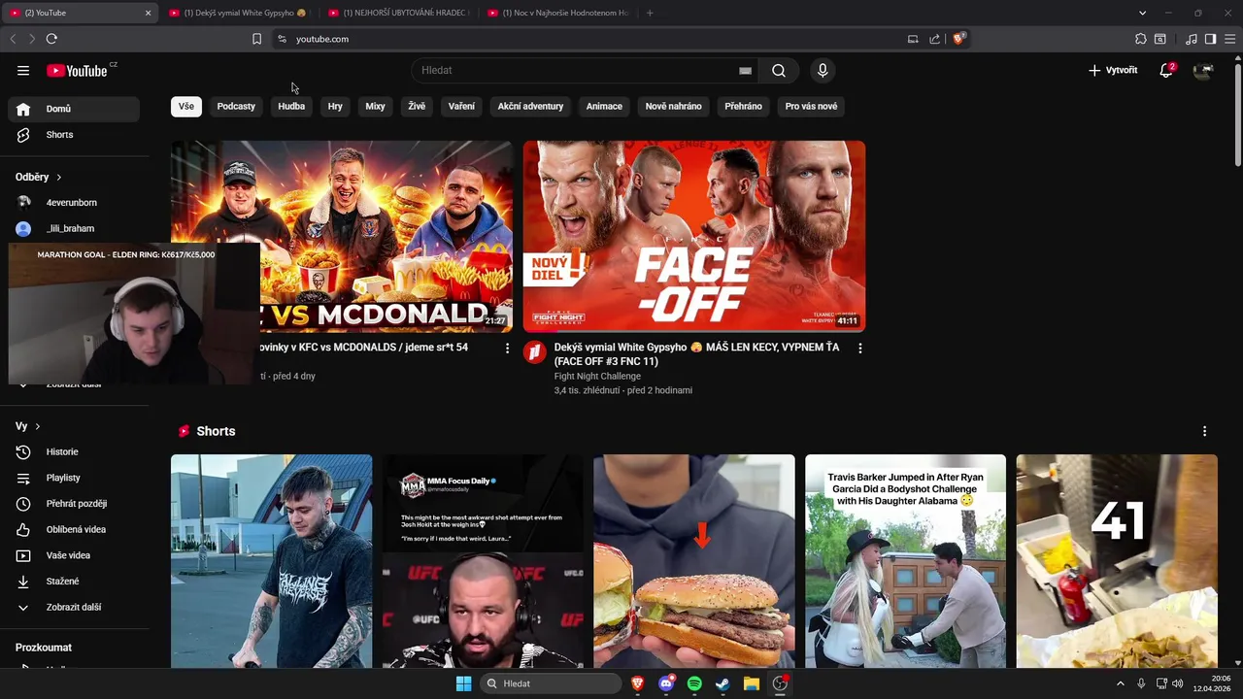The width and height of the screenshot is (1243, 699).
Task: Reload the page in browser toolbar
Action: pyautogui.click(x=51, y=39)
